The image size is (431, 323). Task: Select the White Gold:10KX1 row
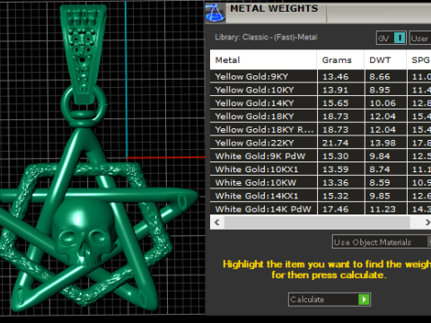[x=321, y=170]
